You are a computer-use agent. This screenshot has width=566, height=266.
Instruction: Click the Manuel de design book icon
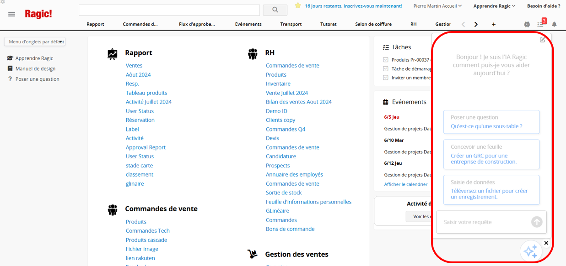pos(10,68)
